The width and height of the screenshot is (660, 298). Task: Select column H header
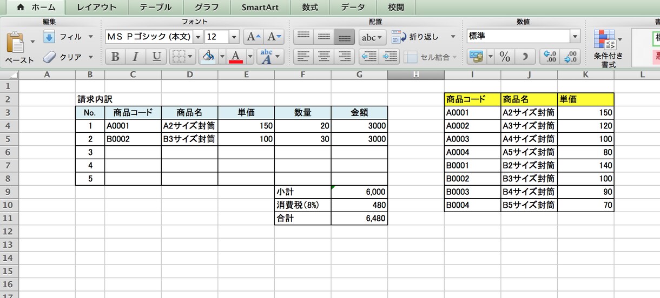coord(415,74)
